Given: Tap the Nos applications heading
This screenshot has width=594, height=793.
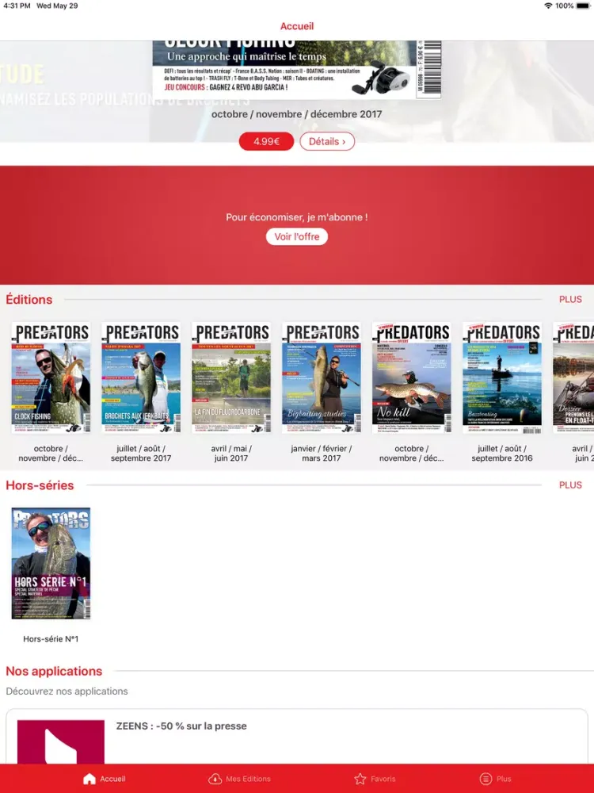Looking at the screenshot, I should (54, 671).
